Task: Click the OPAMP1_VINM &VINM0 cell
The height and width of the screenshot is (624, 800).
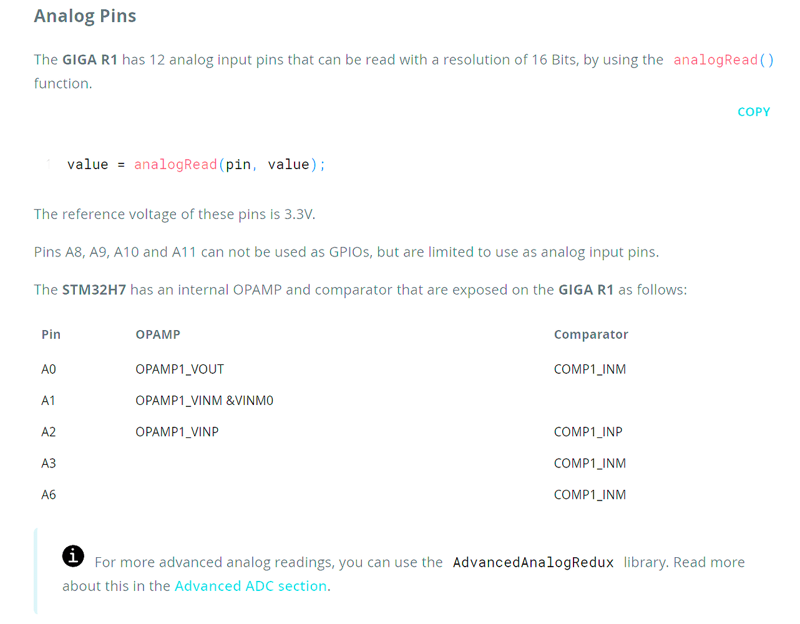Action: point(205,400)
